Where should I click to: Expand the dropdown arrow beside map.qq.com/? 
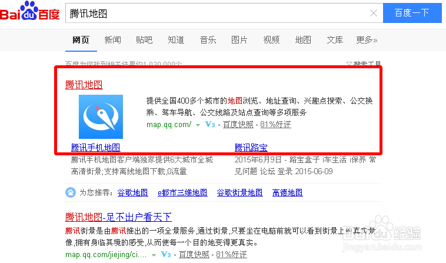[x=198, y=125]
